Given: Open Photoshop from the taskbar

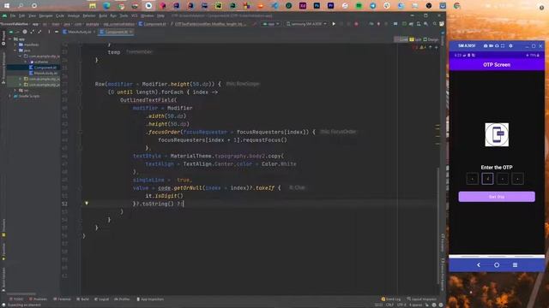Looking at the screenshot, I should pos(317,6).
